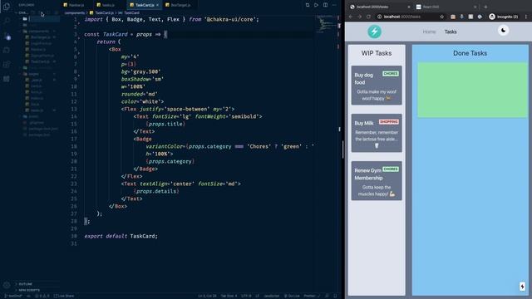
Task: Close the TaskCard.js tab
Action: pyautogui.click(x=157, y=5)
